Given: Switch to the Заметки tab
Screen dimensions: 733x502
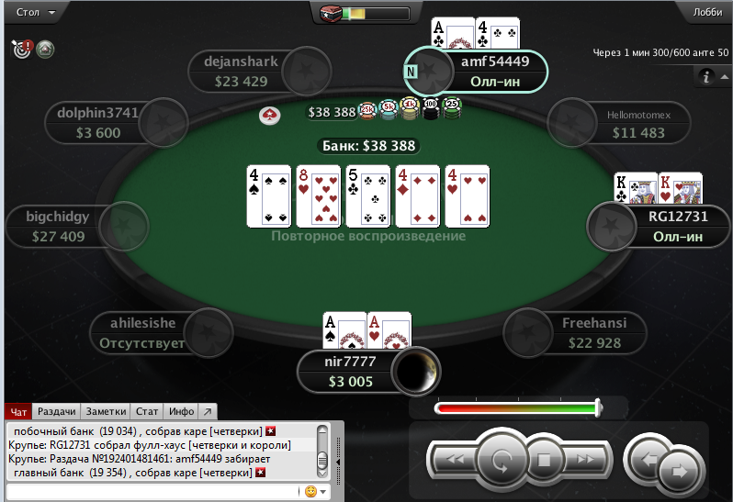Looking at the screenshot, I should click(106, 411).
